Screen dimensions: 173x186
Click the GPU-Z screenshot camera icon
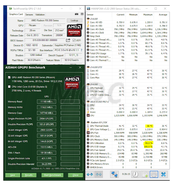77,14
